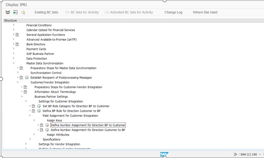Open documentation icon for Define BP Role for Direction Customer to BP
This screenshot has width=264, height=158.
[x=33, y=111]
